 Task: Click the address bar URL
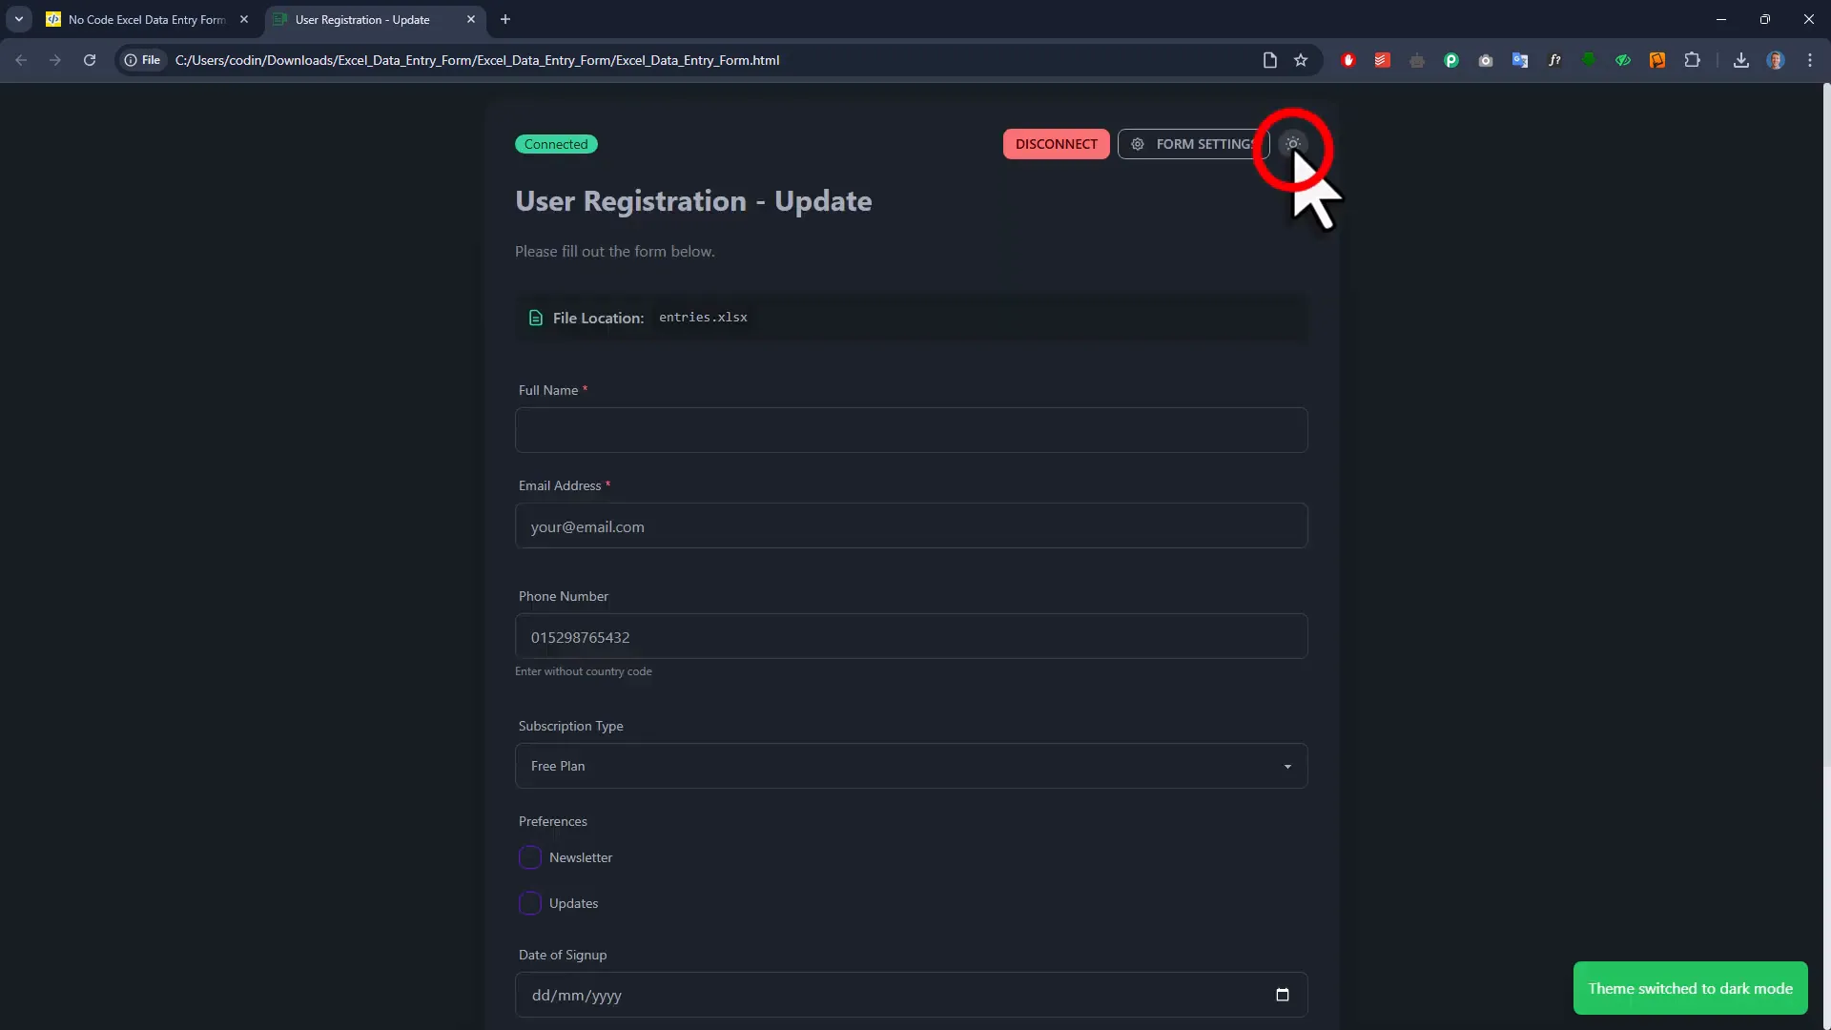[477, 60]
